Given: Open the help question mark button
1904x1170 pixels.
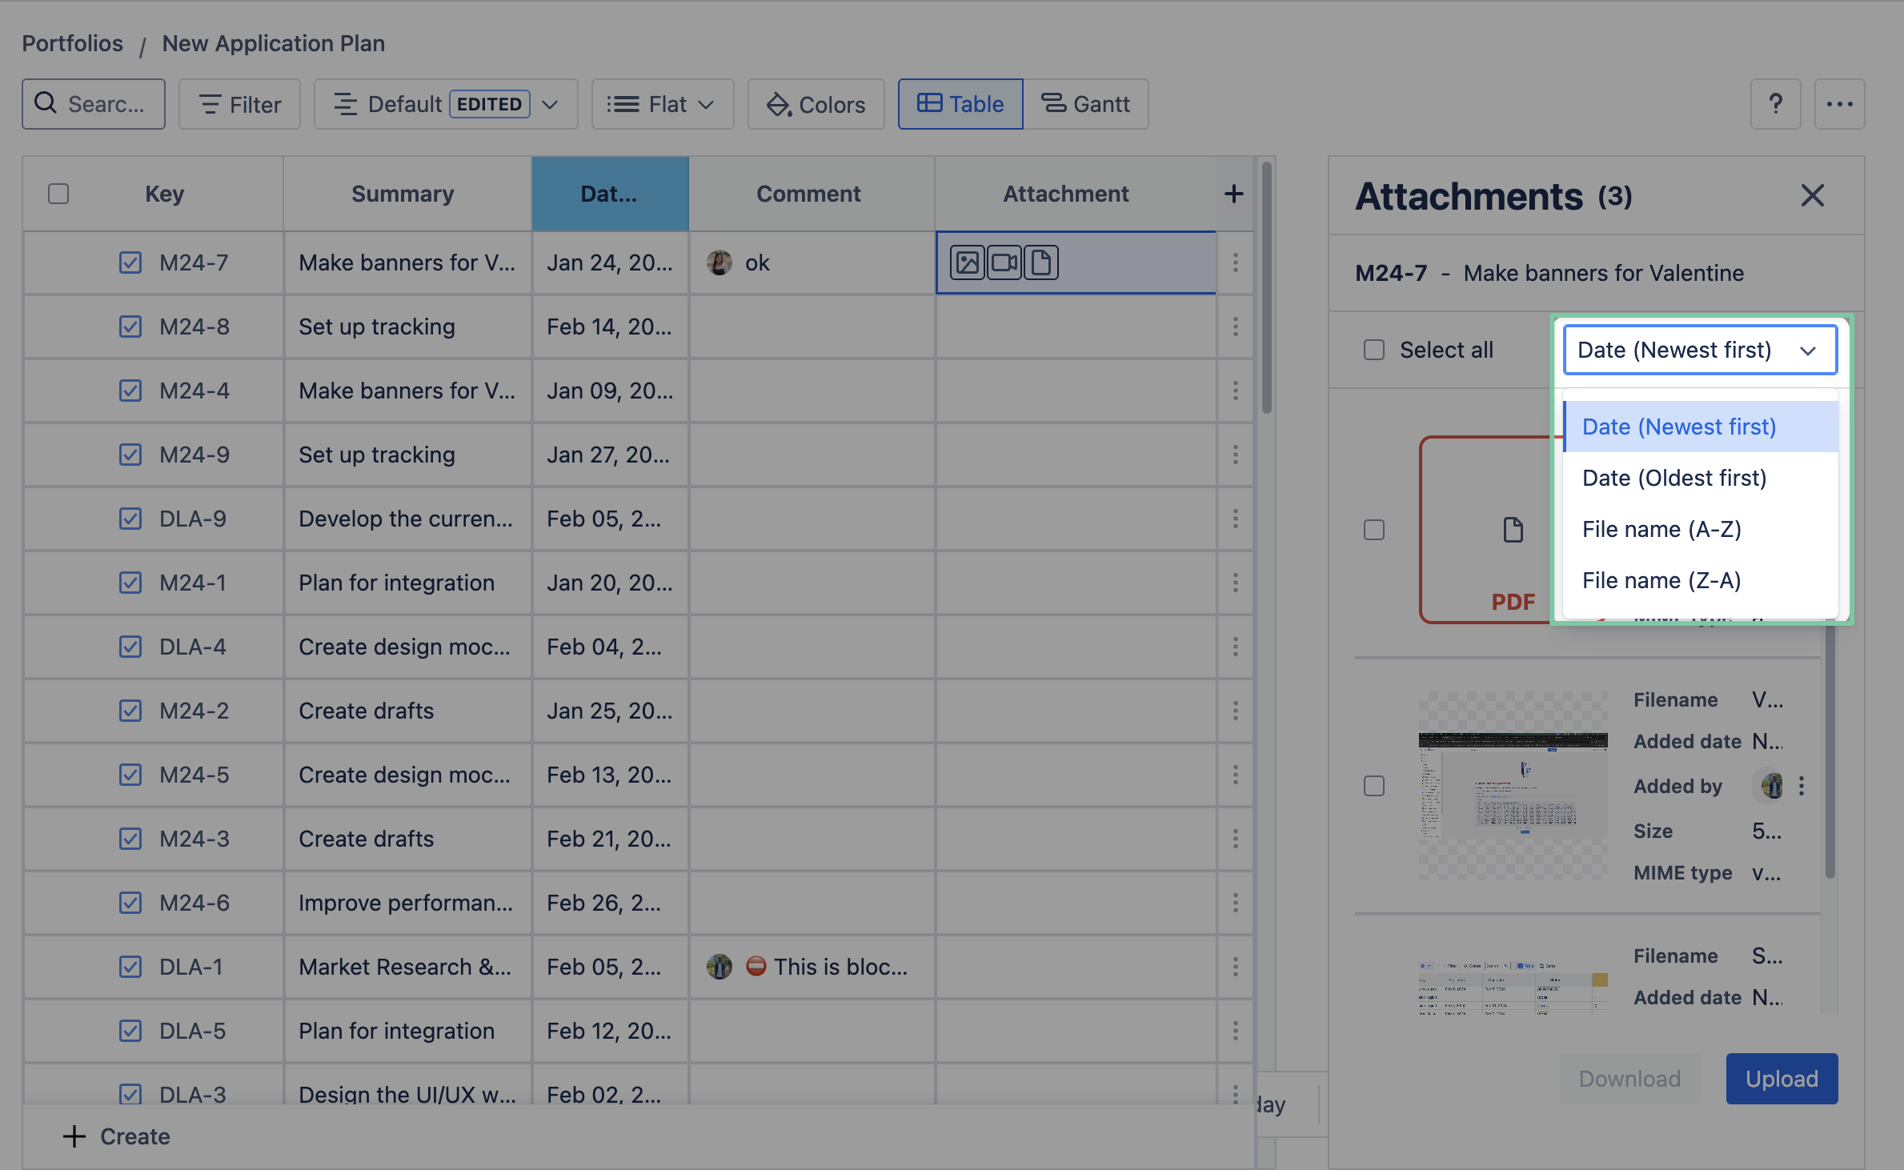Looking at the screenshot, I should pos(1775,104).
